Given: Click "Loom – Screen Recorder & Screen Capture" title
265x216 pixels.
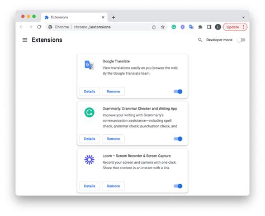Looking at the screenshot, I should click(x=136, y=156).
